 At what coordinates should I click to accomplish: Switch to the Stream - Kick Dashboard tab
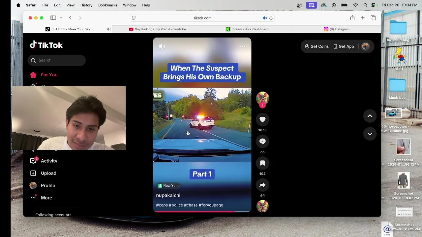(247, 29)
